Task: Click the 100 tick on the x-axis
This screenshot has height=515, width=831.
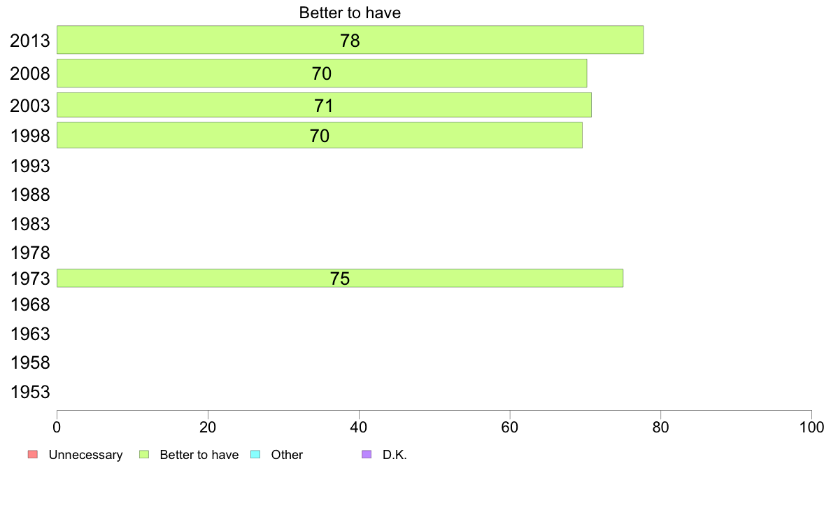Action: (811, 428)
